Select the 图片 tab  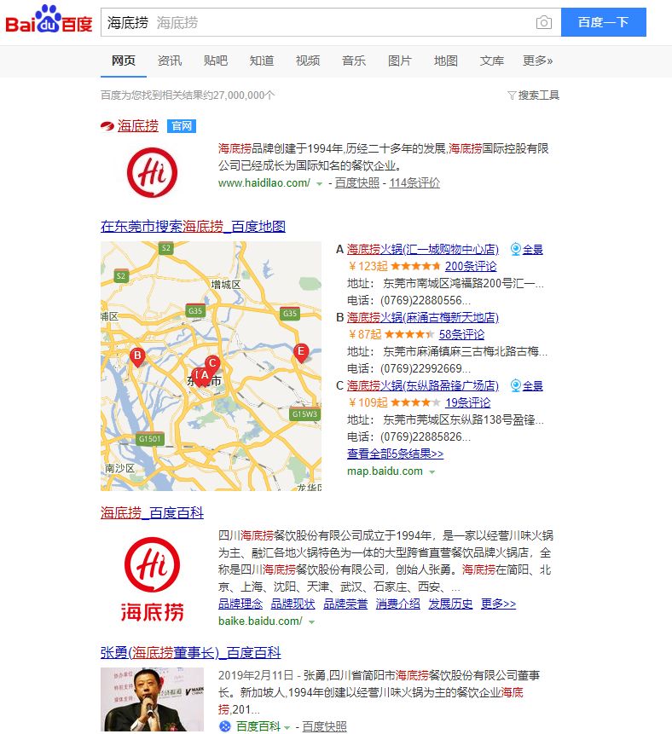point(399,61)
